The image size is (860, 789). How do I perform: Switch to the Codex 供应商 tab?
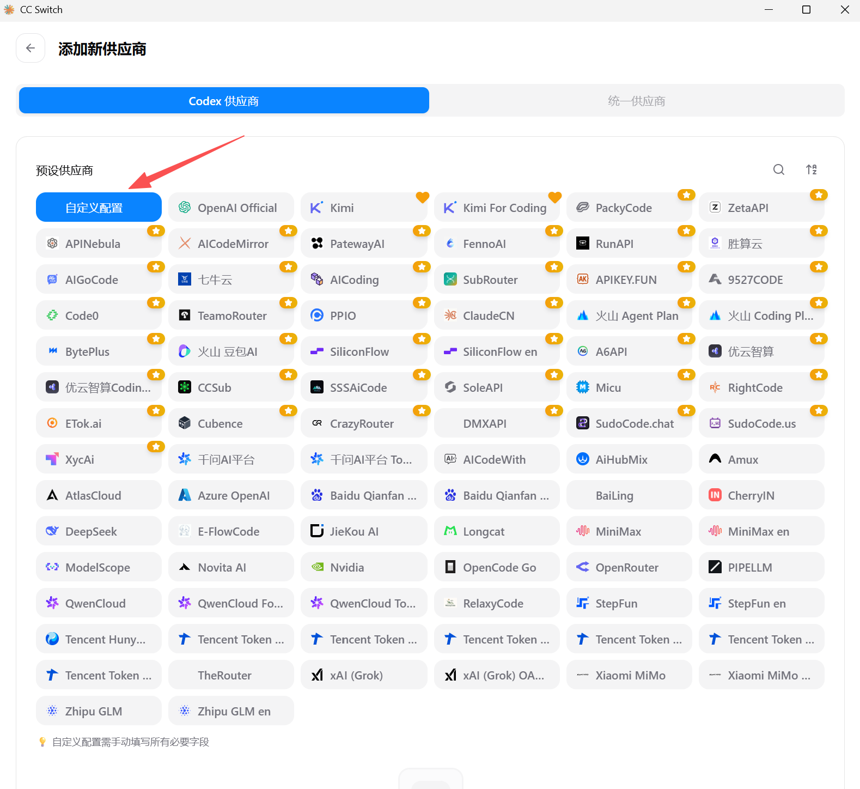(224, 101)
